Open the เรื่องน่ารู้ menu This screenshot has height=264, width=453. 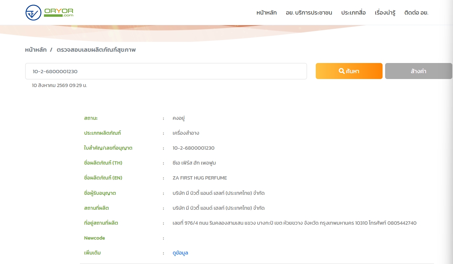(x=385, y=13)
